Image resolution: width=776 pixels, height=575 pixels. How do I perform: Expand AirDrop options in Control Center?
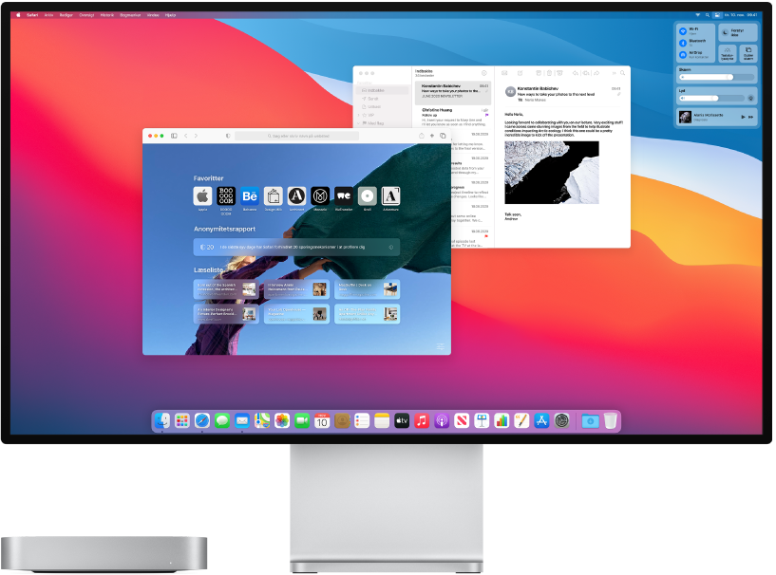point(692,53)
